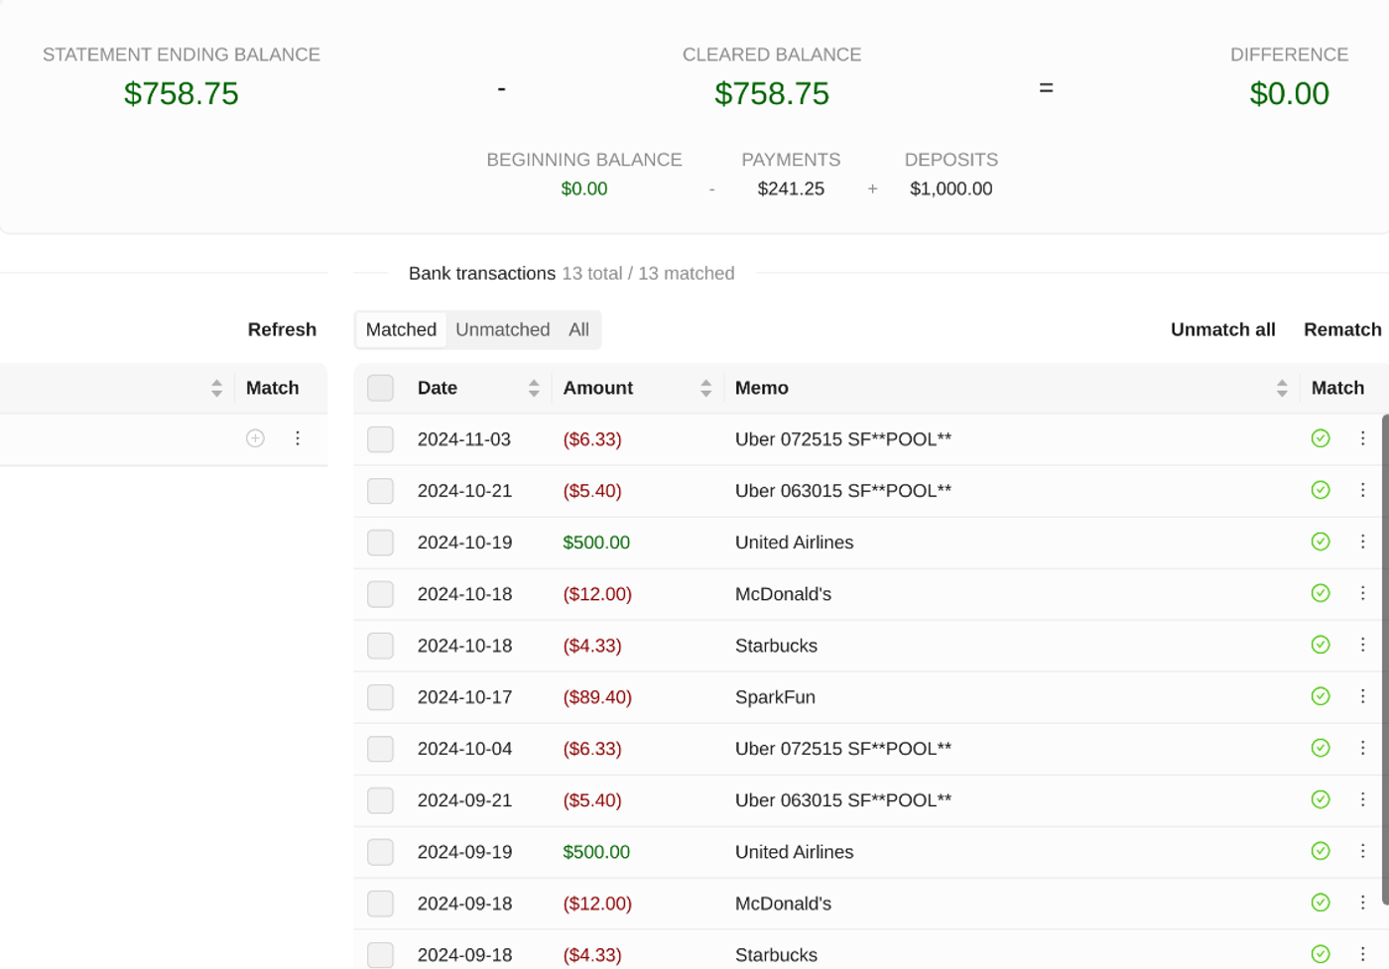Click the payments $241.25 value

(791, 188)
